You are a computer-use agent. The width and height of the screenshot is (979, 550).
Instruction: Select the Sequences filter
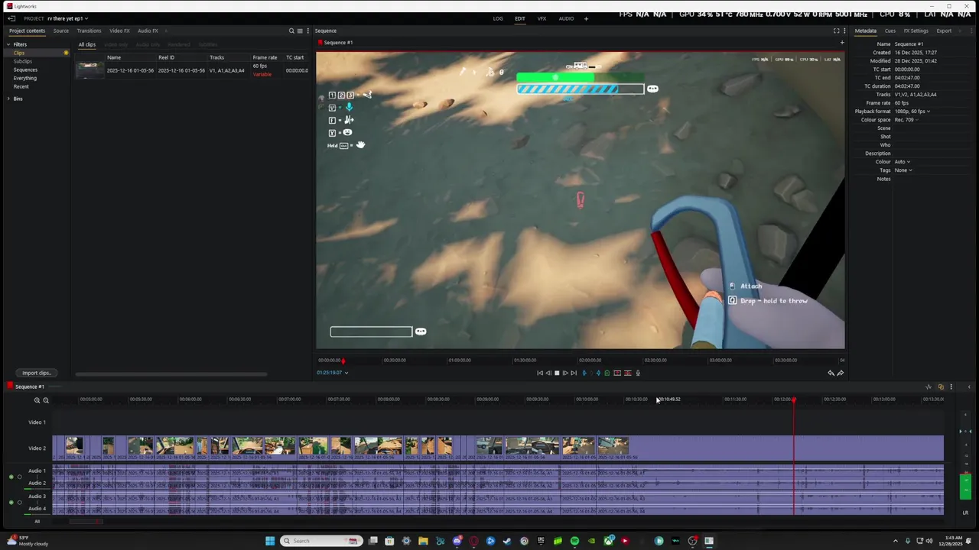25,70
